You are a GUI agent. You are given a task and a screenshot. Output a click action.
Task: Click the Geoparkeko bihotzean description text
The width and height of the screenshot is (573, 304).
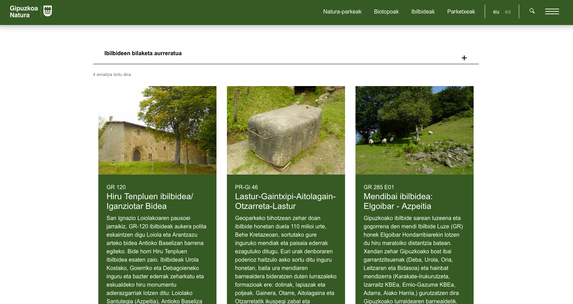pyautogui.click(x=286, y=260)
